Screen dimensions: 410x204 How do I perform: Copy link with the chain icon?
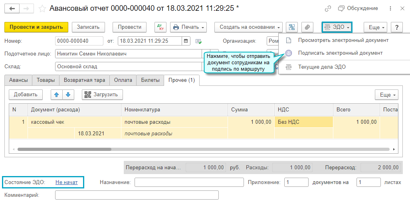click(328, 9)
